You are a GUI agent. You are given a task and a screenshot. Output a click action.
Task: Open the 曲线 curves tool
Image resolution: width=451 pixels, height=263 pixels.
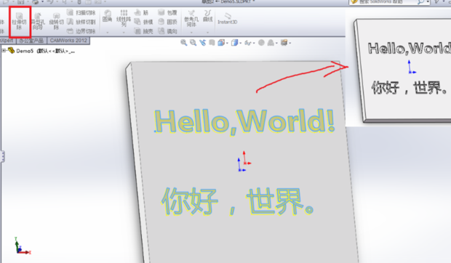click(207, 16)
